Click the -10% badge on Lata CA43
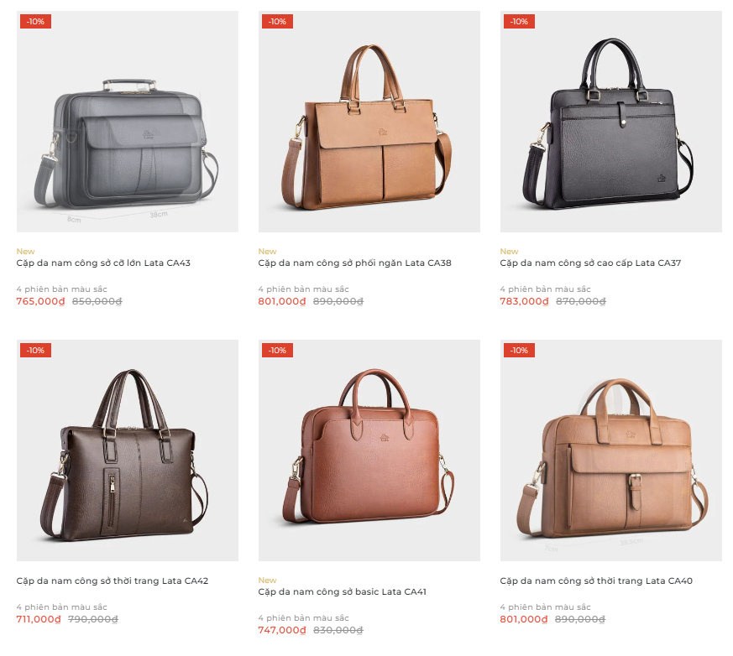Image resolution: width=733 pixels, height=656 pixels. tap(35, 22)
